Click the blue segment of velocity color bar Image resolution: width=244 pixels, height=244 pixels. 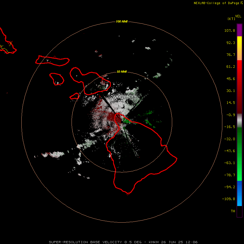click(239, 193)
